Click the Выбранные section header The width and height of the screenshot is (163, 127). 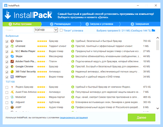coord(12,36)
